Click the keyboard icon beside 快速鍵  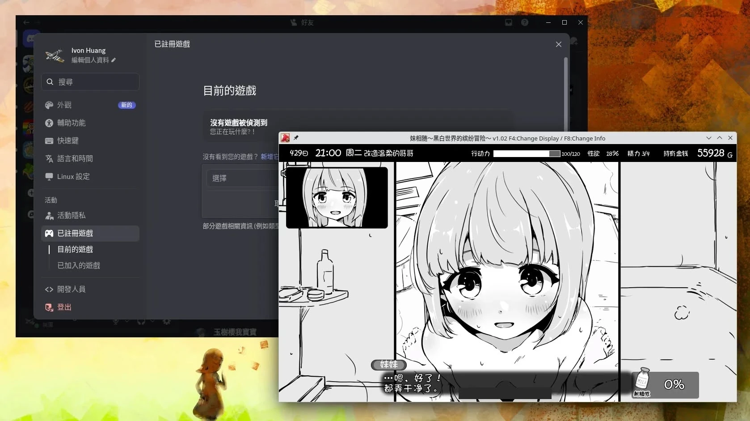tap(49, 140)
